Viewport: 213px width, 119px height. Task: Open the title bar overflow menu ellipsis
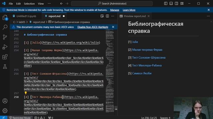49,4
